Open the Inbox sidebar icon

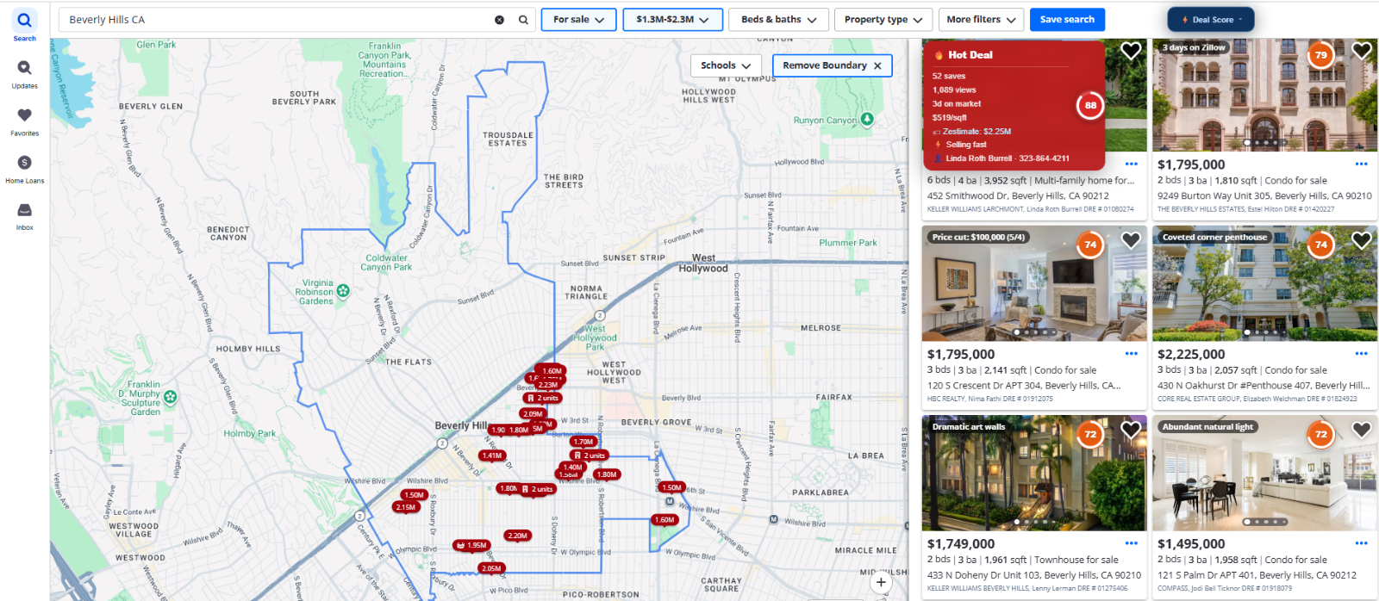click(24, 215)
